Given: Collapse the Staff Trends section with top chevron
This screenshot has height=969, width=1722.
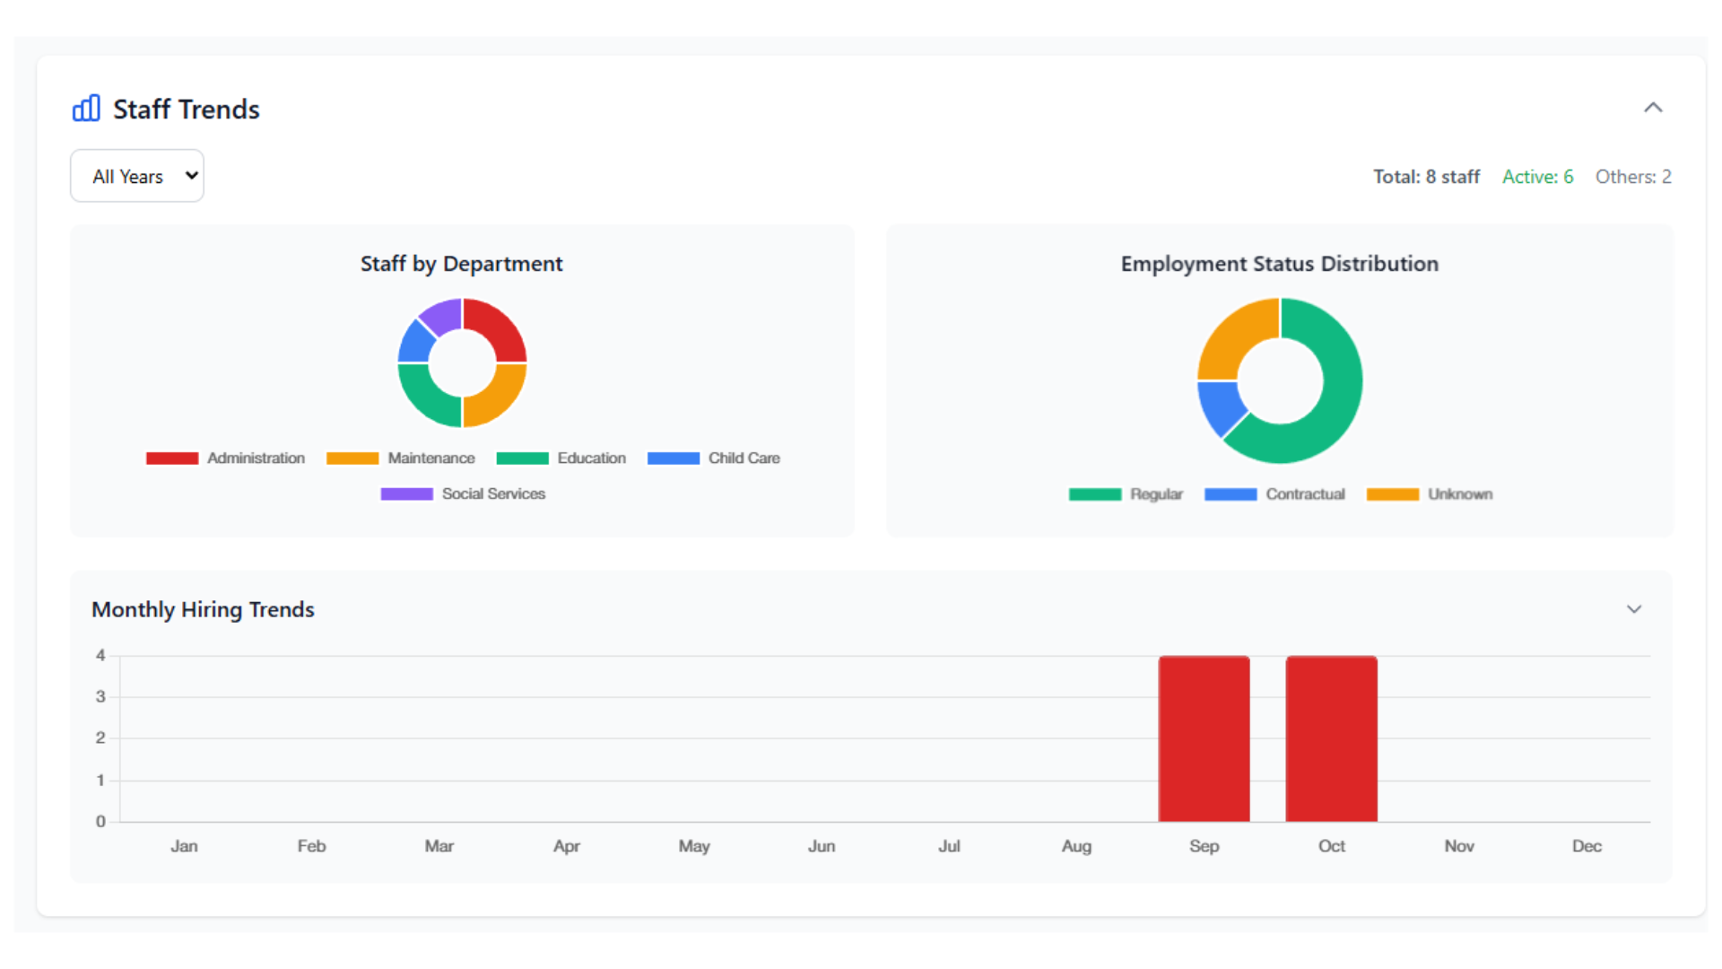Looking at the screenshot, I should tap(1654, 107).
